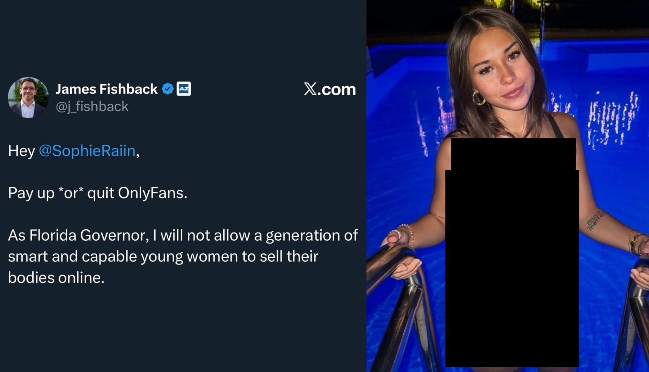Click the "Pay up *or* quit OnlyFans." line

[98, 193]
